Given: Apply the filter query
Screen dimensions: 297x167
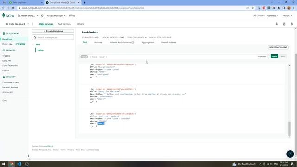Looking at the screenshot, I should tap(274, 56).
